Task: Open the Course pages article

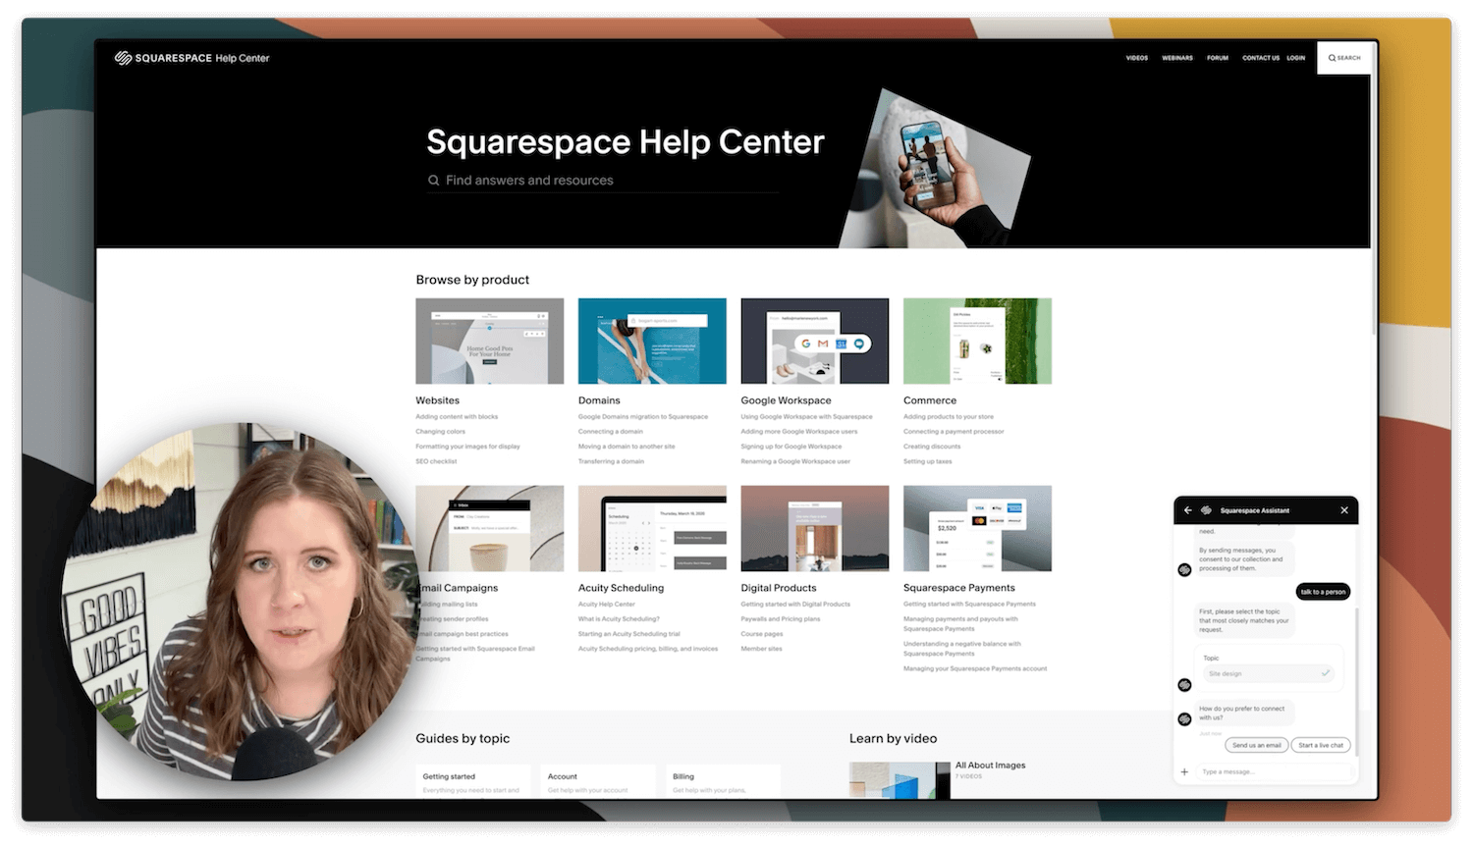Action: point(762,634)
